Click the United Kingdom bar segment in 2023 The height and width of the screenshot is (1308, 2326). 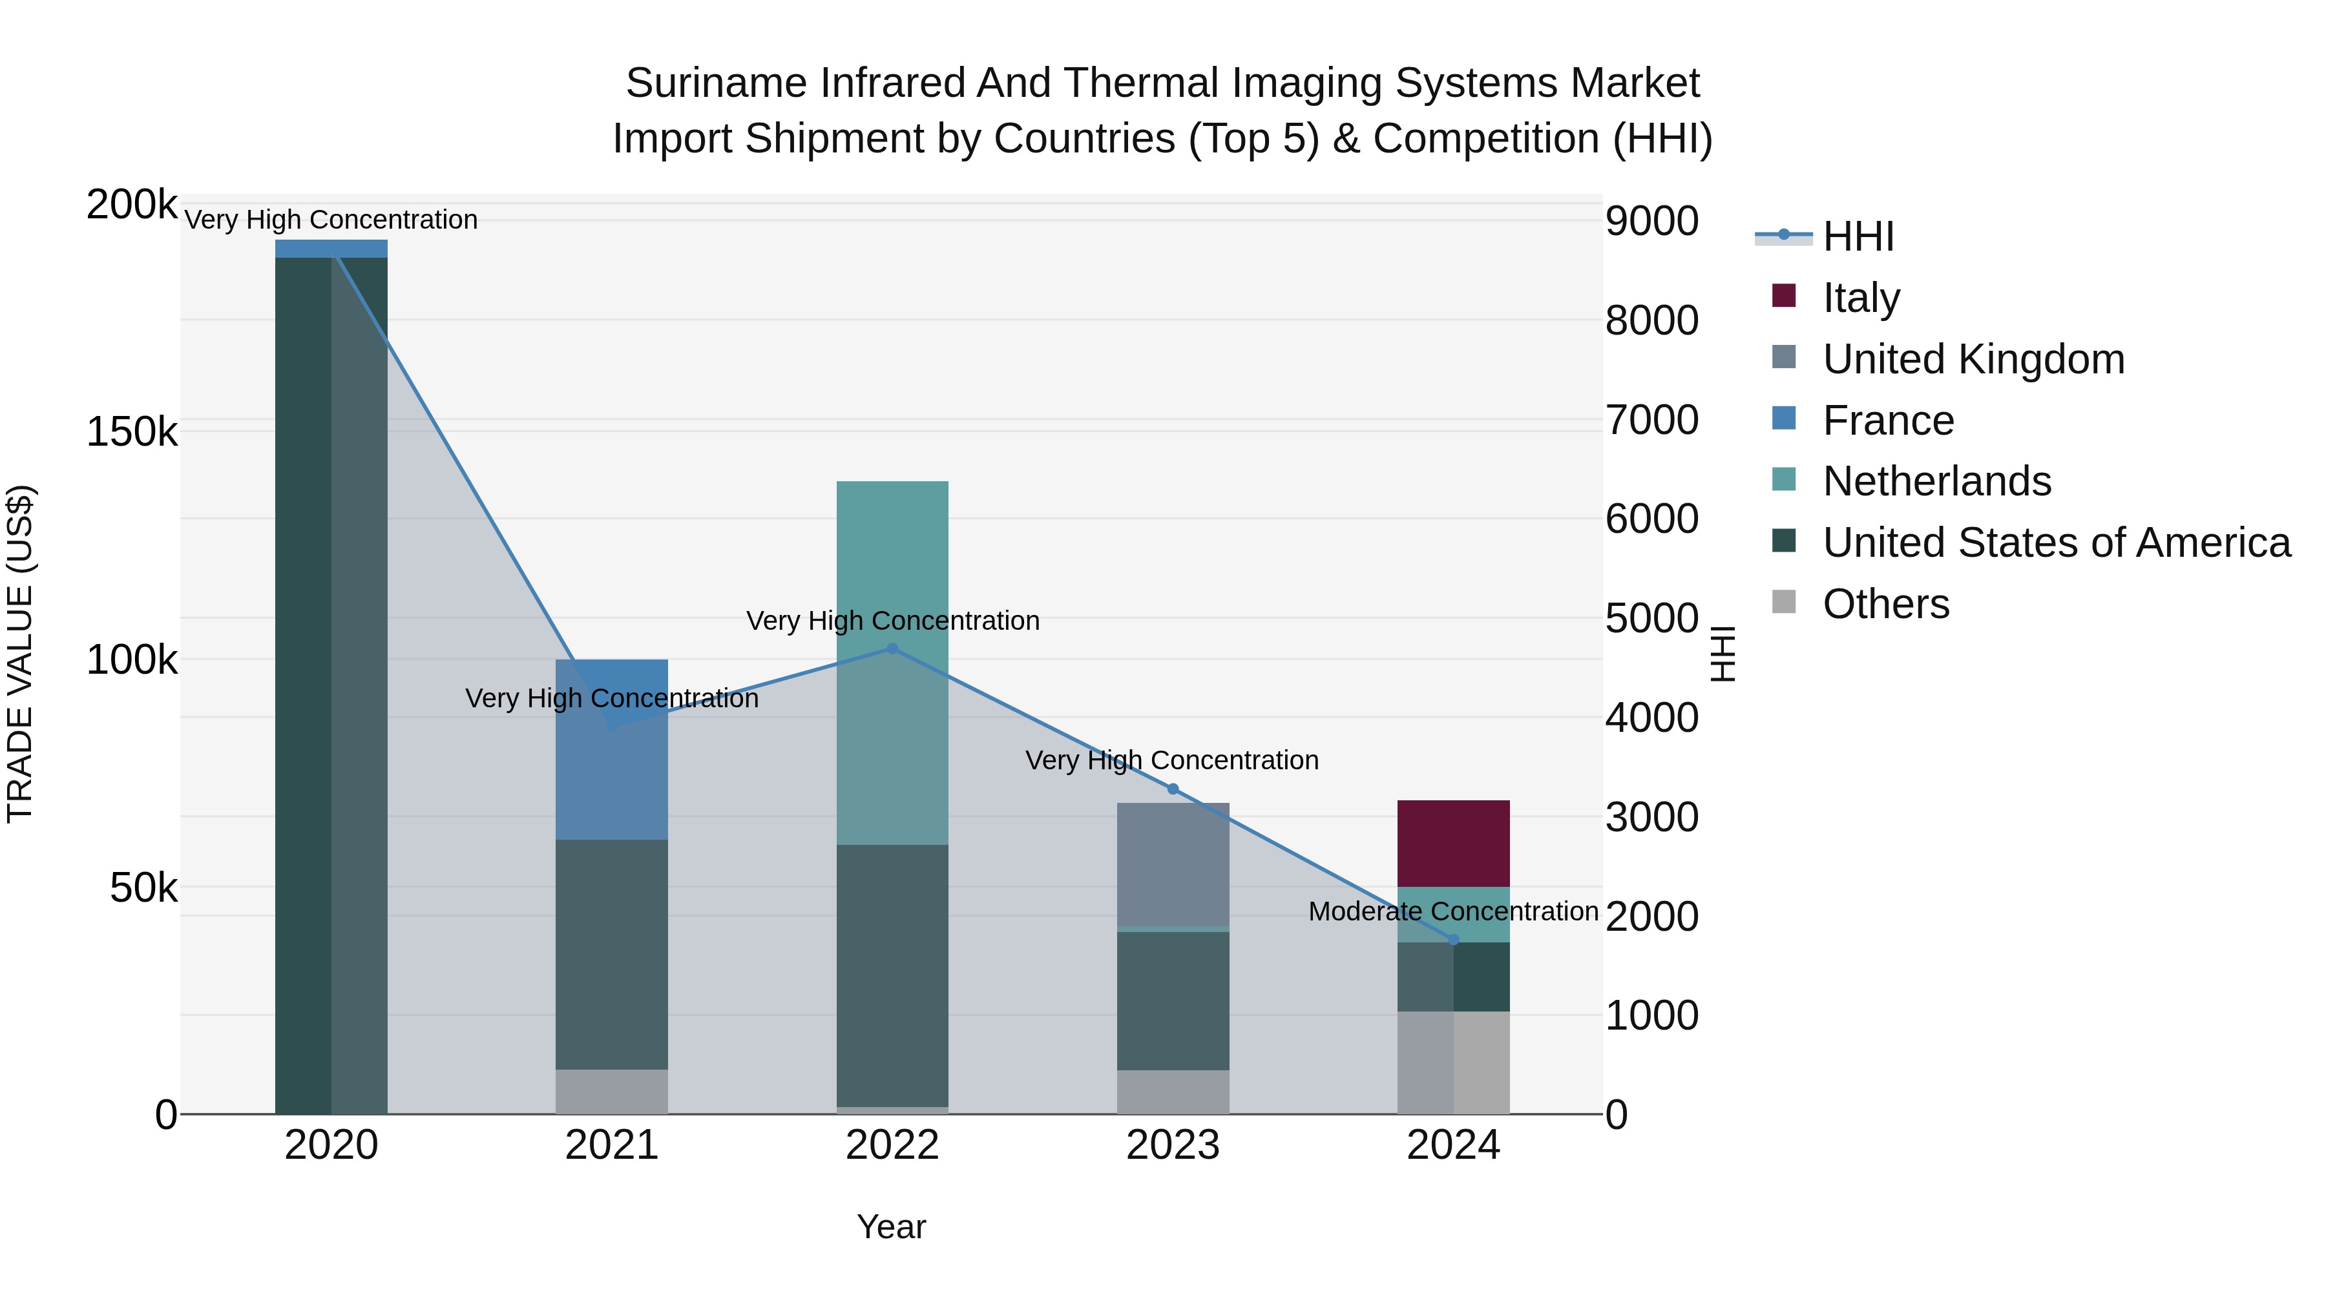tap(1173, 865)
